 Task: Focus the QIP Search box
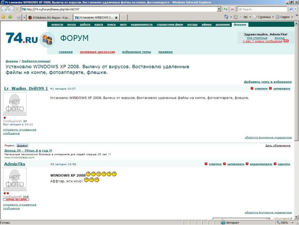(262, 9)
